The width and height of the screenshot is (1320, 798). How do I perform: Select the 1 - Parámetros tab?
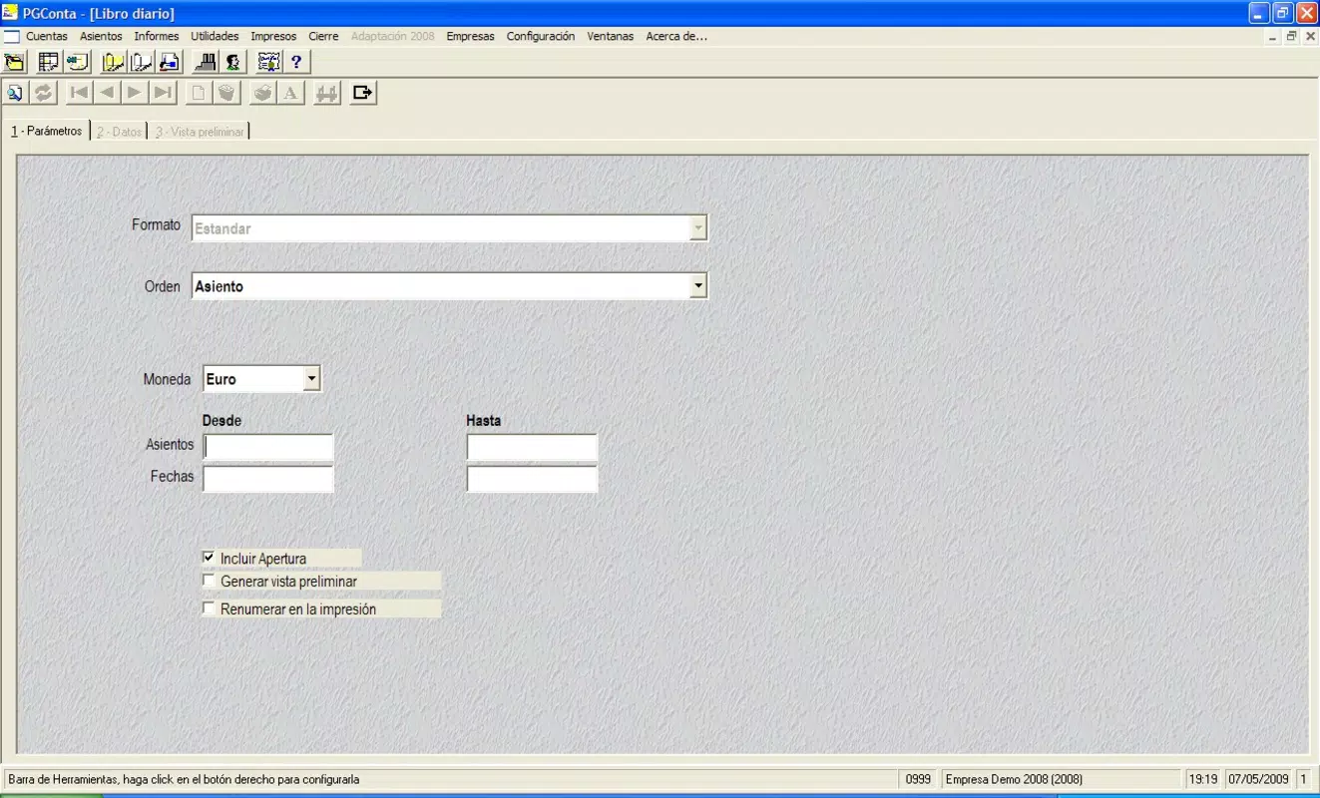[x=46, y=131]
